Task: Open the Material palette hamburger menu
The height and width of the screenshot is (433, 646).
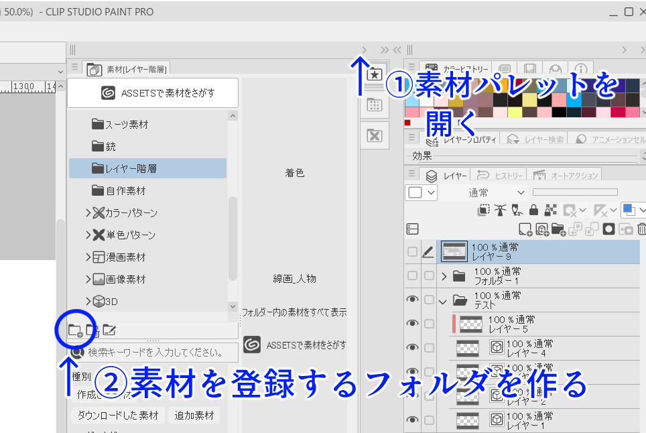Action: 74,67
